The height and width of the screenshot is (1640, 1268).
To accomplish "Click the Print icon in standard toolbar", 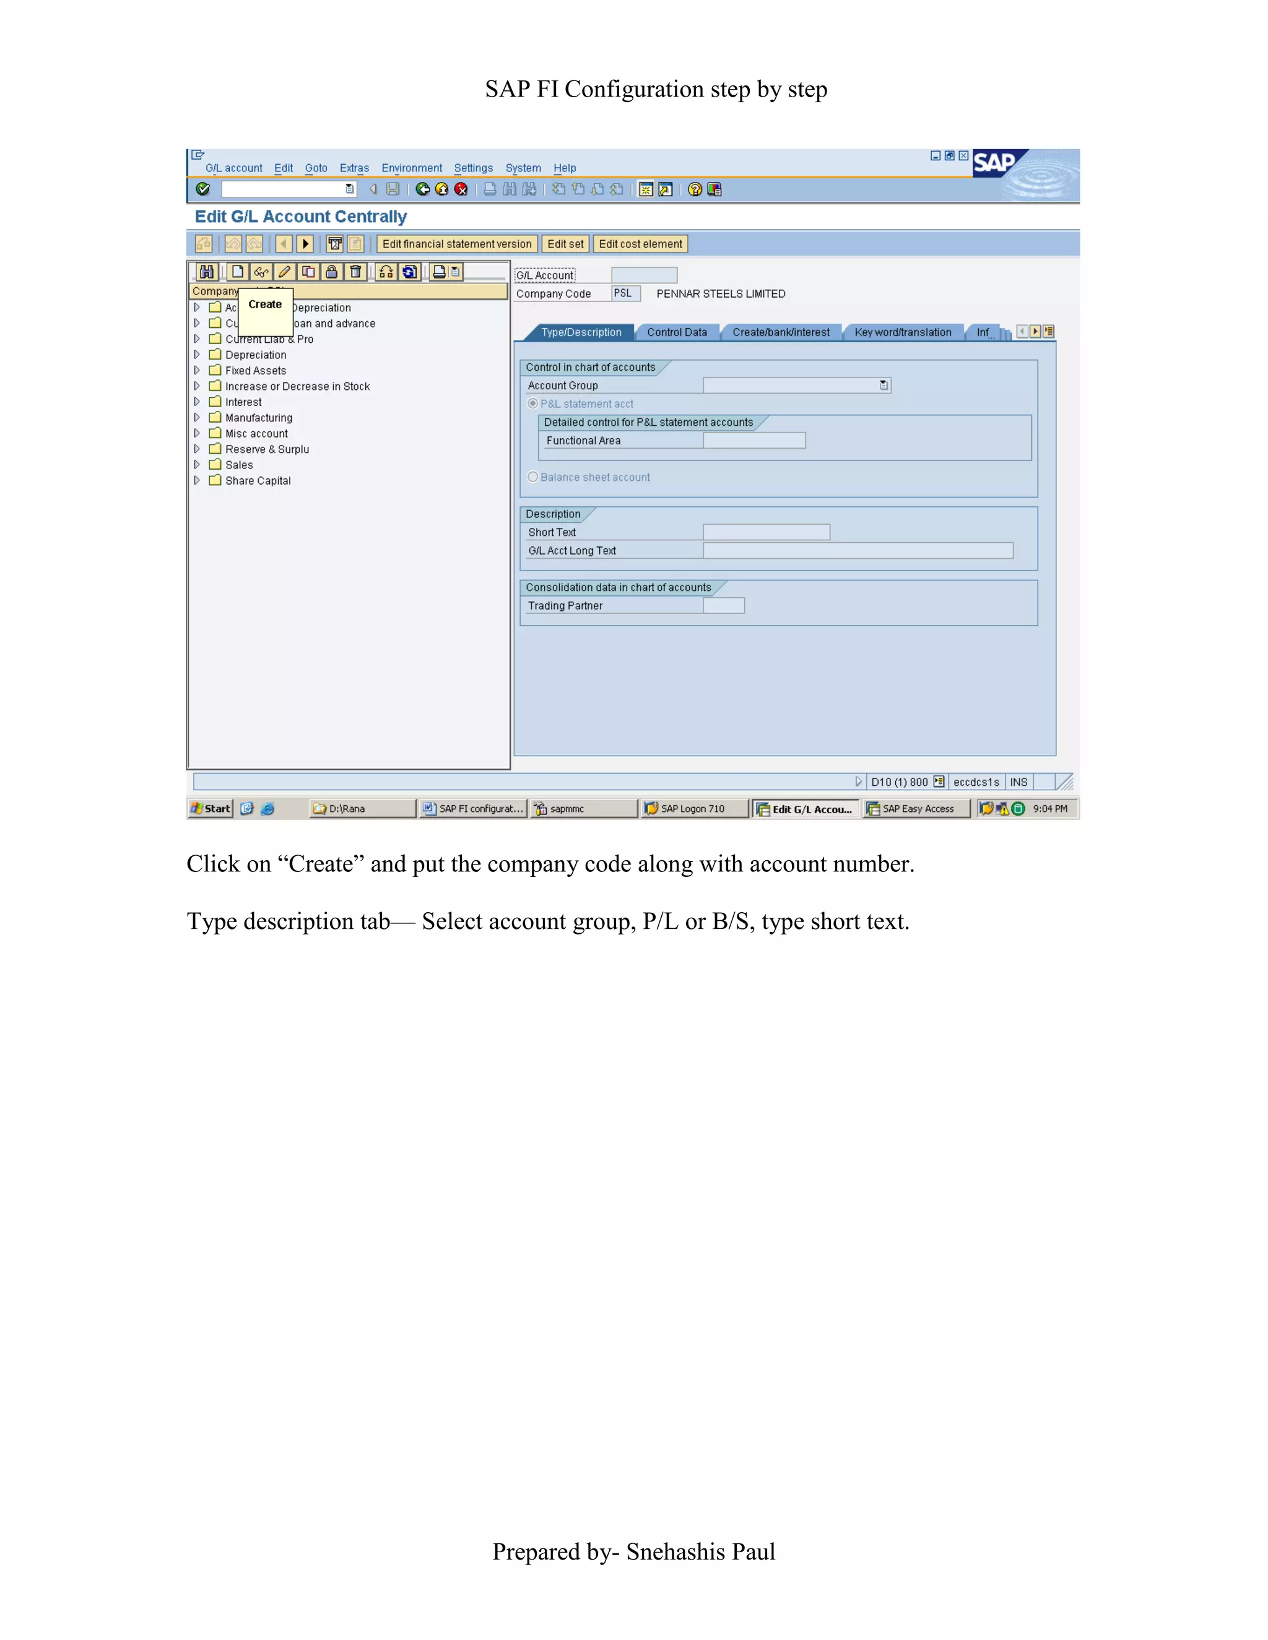I will [x=490, y=189].
